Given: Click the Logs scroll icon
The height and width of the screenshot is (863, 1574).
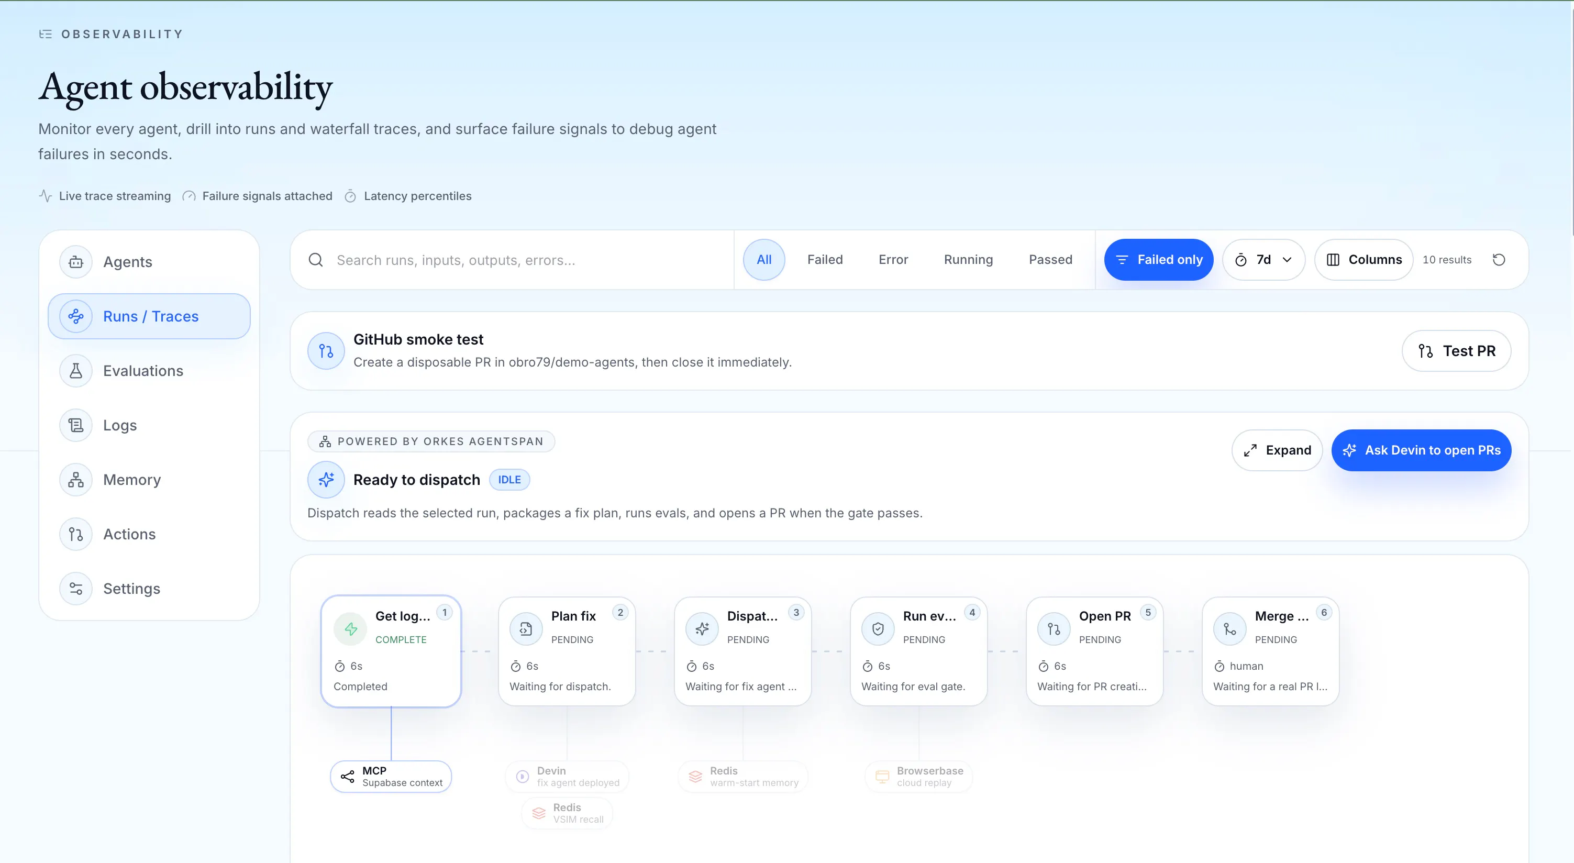Looking at the screenshot, I should (x=76, y=425).
